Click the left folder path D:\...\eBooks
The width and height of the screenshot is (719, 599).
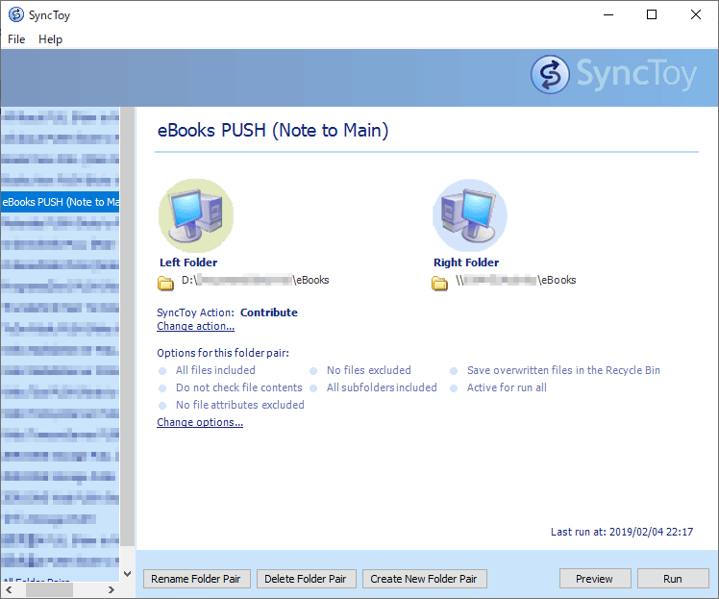(256, 280)
